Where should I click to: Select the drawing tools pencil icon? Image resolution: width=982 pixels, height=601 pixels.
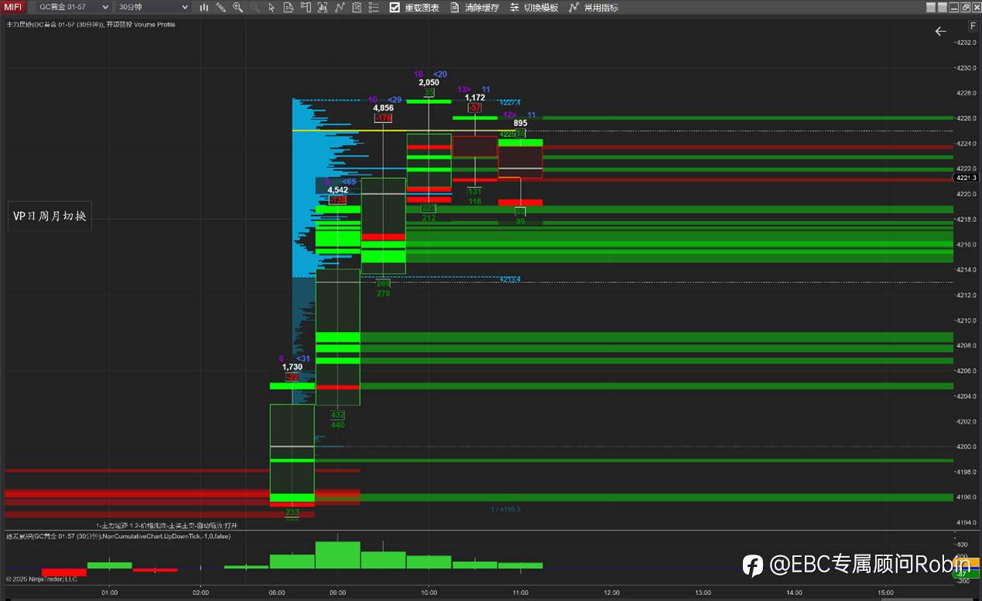click(x=221, y=7)
